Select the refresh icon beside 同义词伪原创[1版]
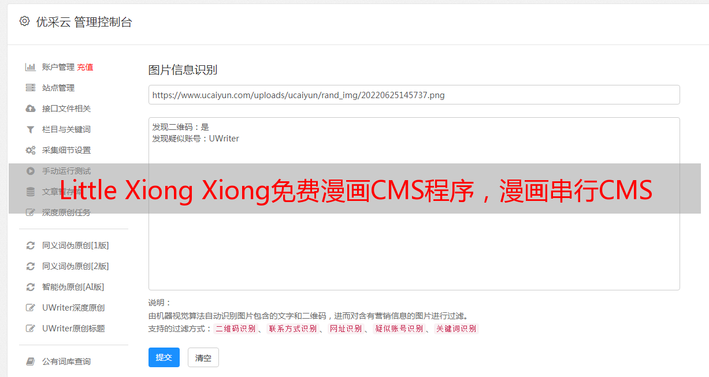The width and height of the screenshot is (709, 377). (x=31, y=245)
